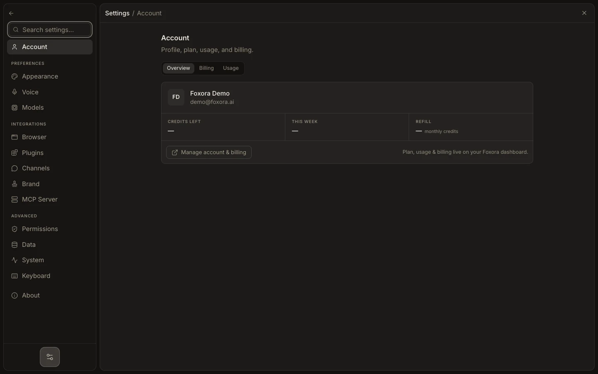Click the Brand stamp icon
This screenshot has width=598, height=374.
point(15,184)
